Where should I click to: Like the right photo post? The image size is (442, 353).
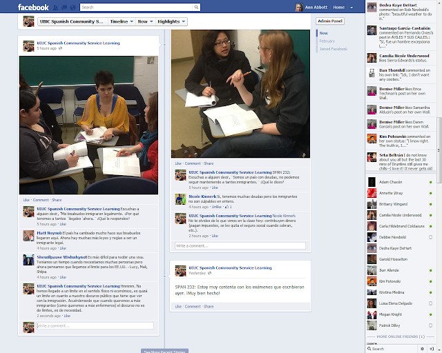pyautogui.click(x=178, y=163)
